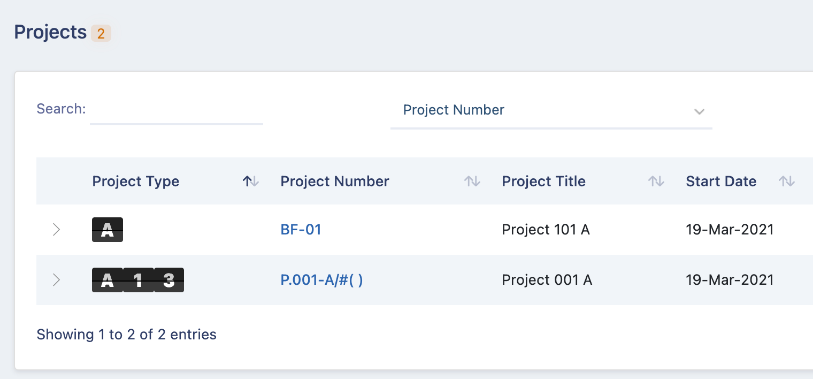Click sort arrows on Project Type column
The image size is (813, 379).
tap(250, 181)
